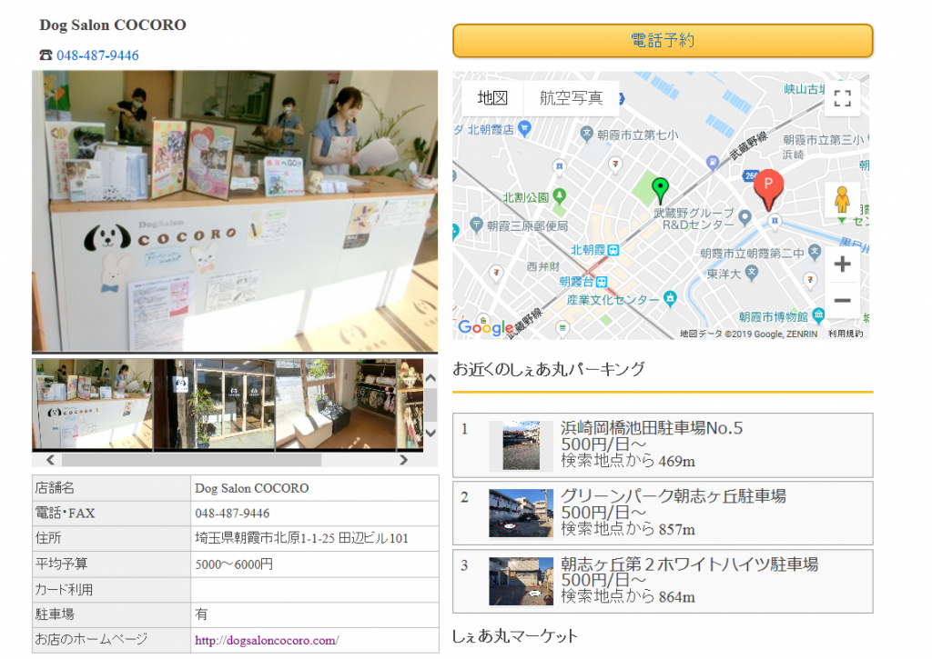This screenshot has height=659, width=932.
Task: Click the 朝霞市立朝霞第二中 school marker
Action: point(815,252)
